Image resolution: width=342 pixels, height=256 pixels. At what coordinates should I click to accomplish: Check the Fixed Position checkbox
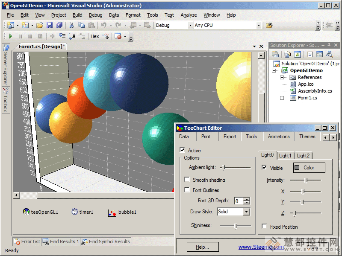tap(264, 227)
